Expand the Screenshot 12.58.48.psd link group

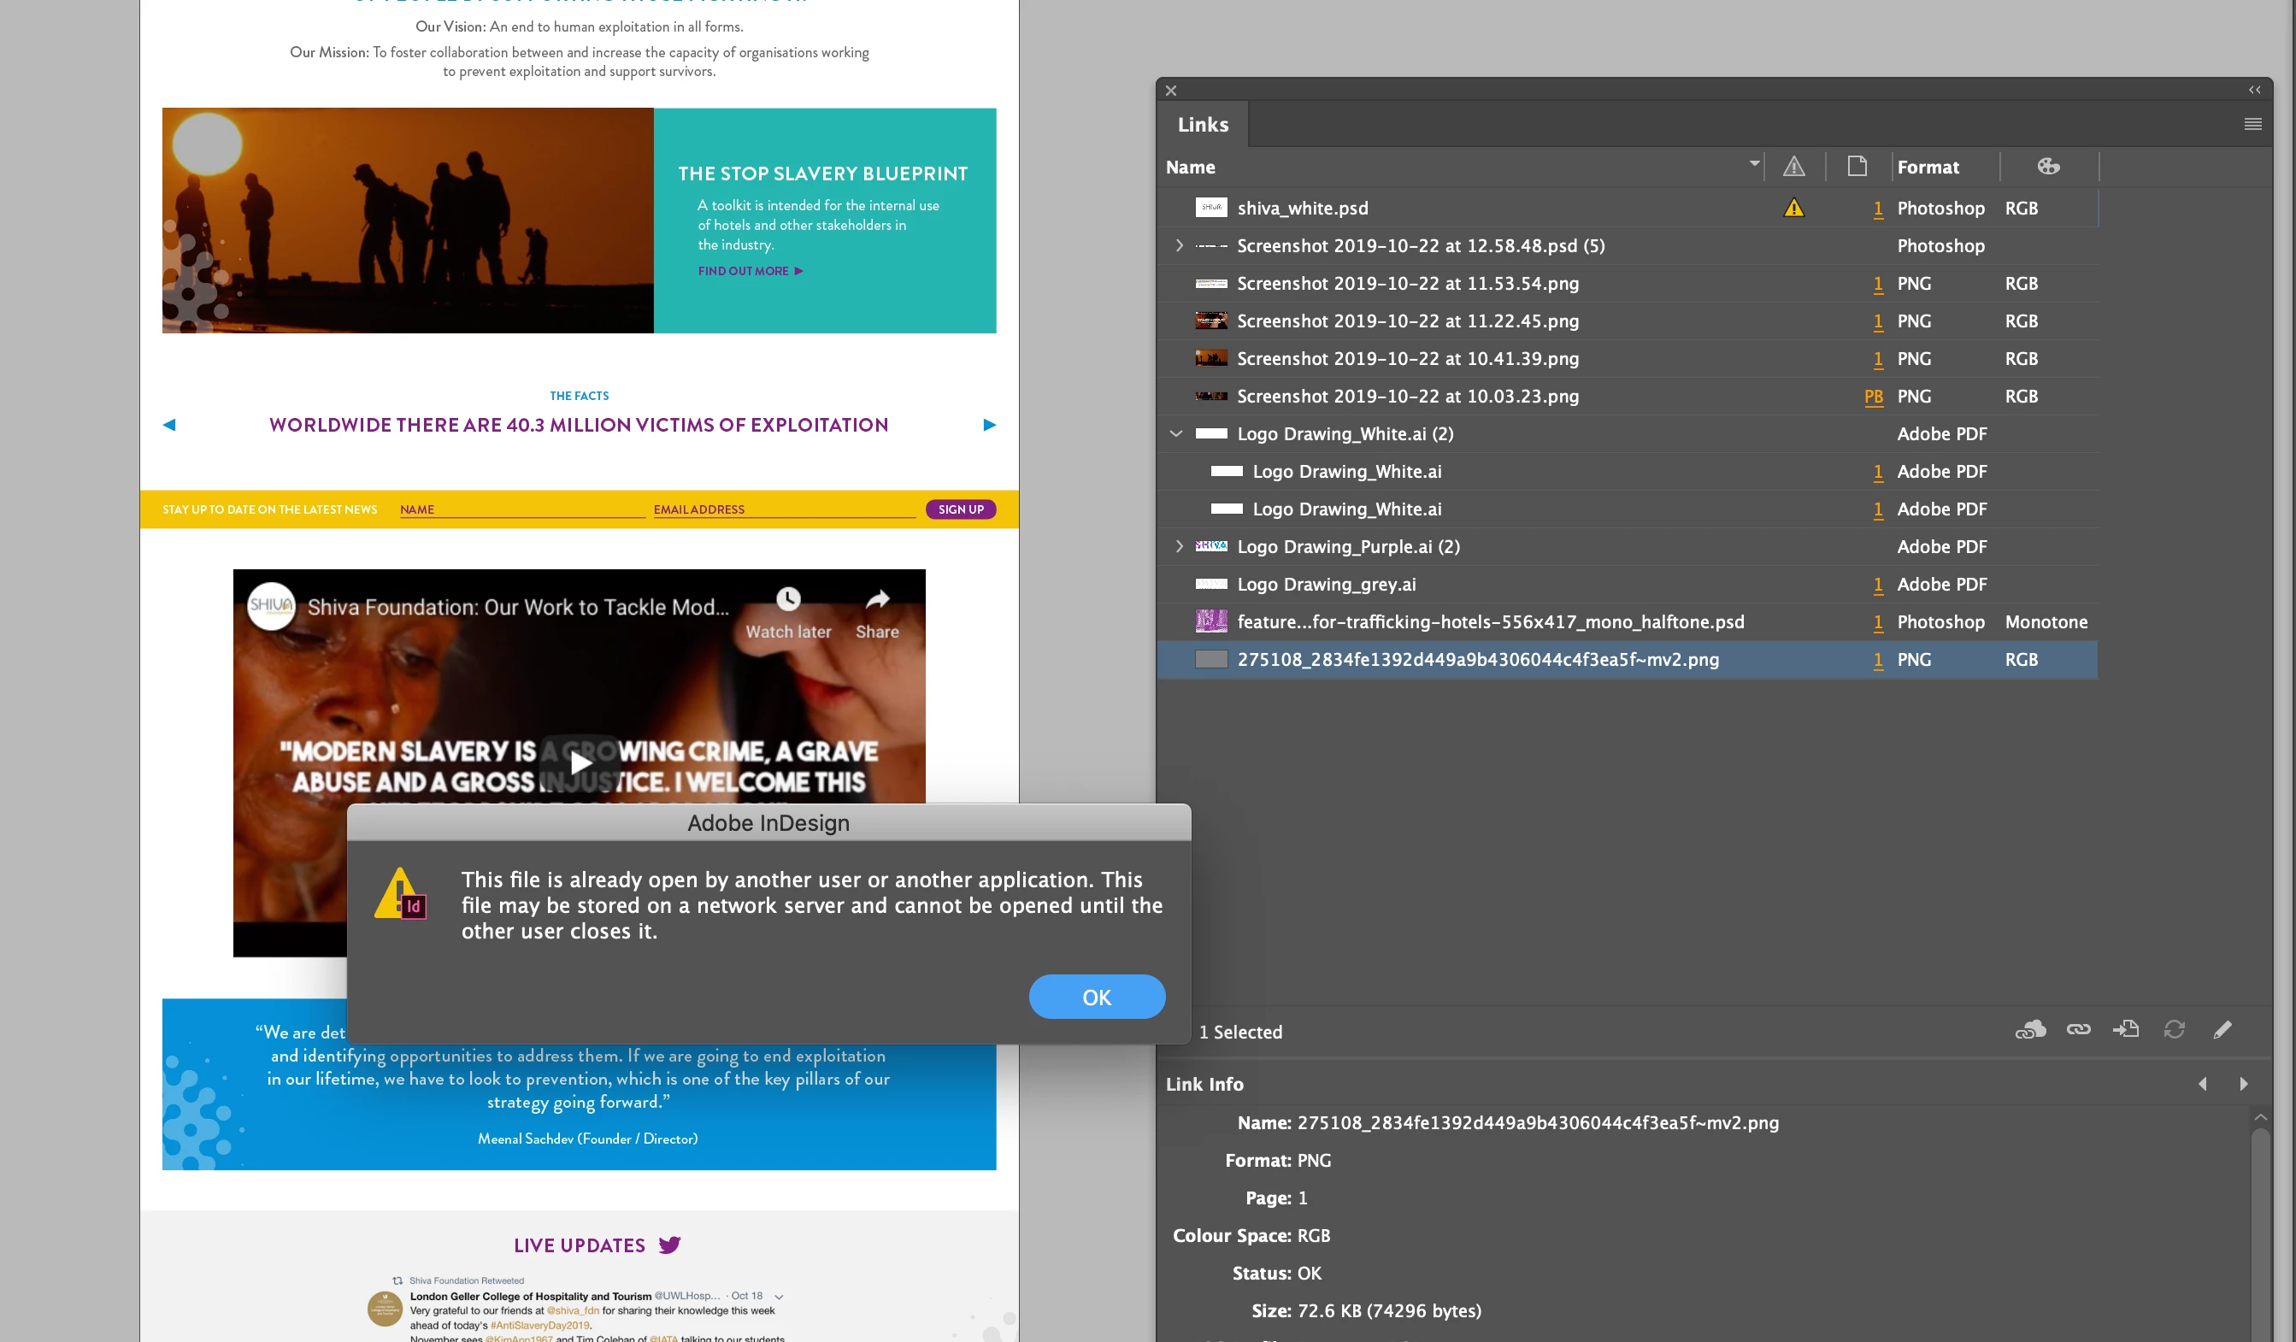point(1179,246)
